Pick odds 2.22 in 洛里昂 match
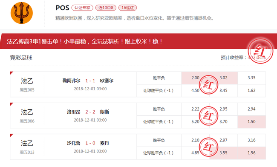 [195, 109]
